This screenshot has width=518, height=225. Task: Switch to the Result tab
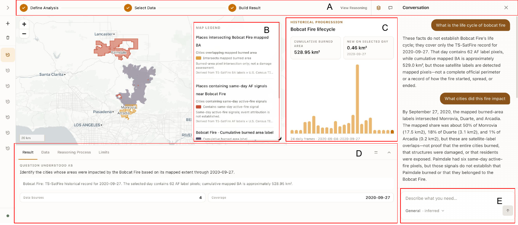coord(28,152)
